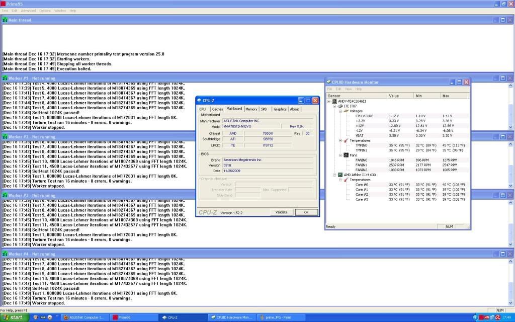Image resolution: width=515 pixels, height=322 pixels.
Task: Click the CPUID Hardware Monitor title bar icon
Action: [x=328, y=82]
